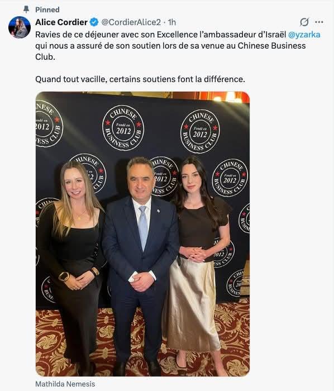This screenshot has width=334, height=391.
Task: Open the @CordierAlice2 handle link
Action: tap(131, 22)
